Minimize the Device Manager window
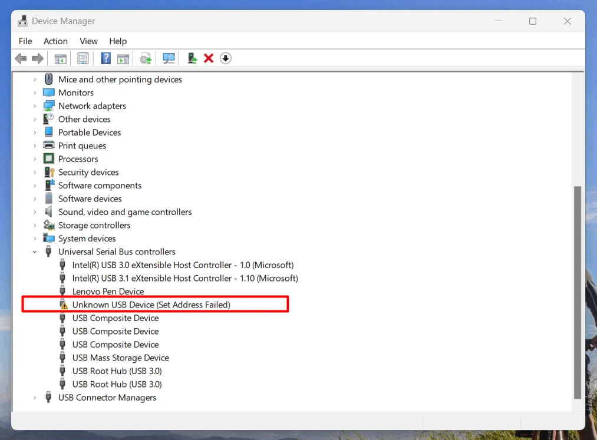Screen dimensions: 597x440 click(499, 21)
